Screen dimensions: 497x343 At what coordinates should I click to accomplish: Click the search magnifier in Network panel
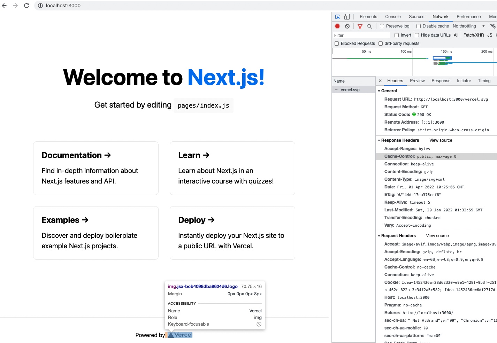369,26
